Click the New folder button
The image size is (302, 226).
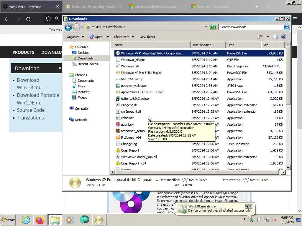(147, 37)
